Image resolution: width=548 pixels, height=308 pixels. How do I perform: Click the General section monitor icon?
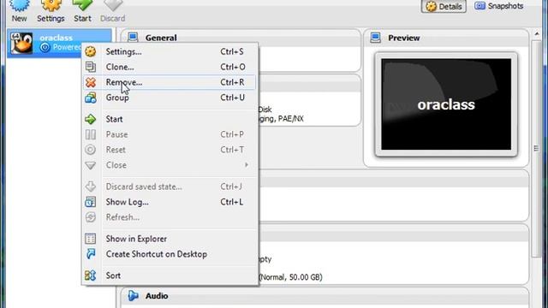click(133, 38)
